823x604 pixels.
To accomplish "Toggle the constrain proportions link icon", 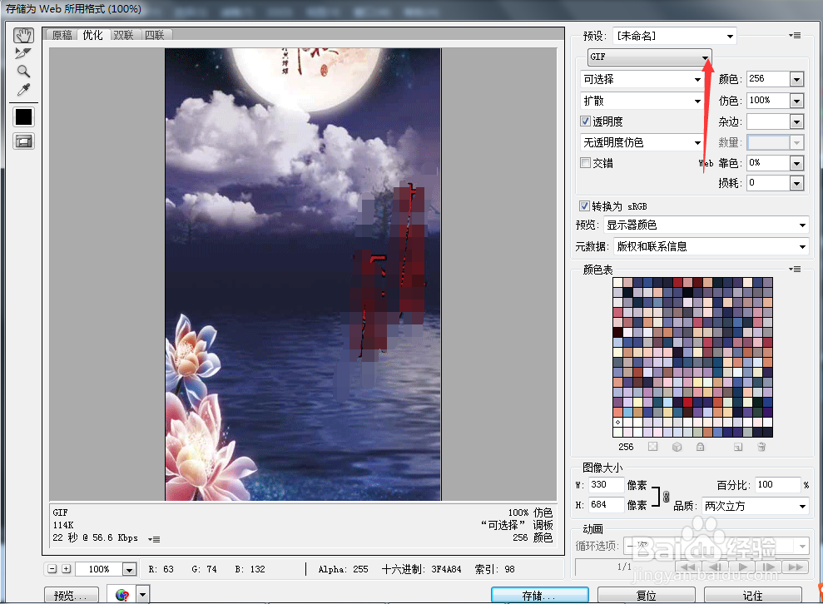I will [x=666, y=497].
